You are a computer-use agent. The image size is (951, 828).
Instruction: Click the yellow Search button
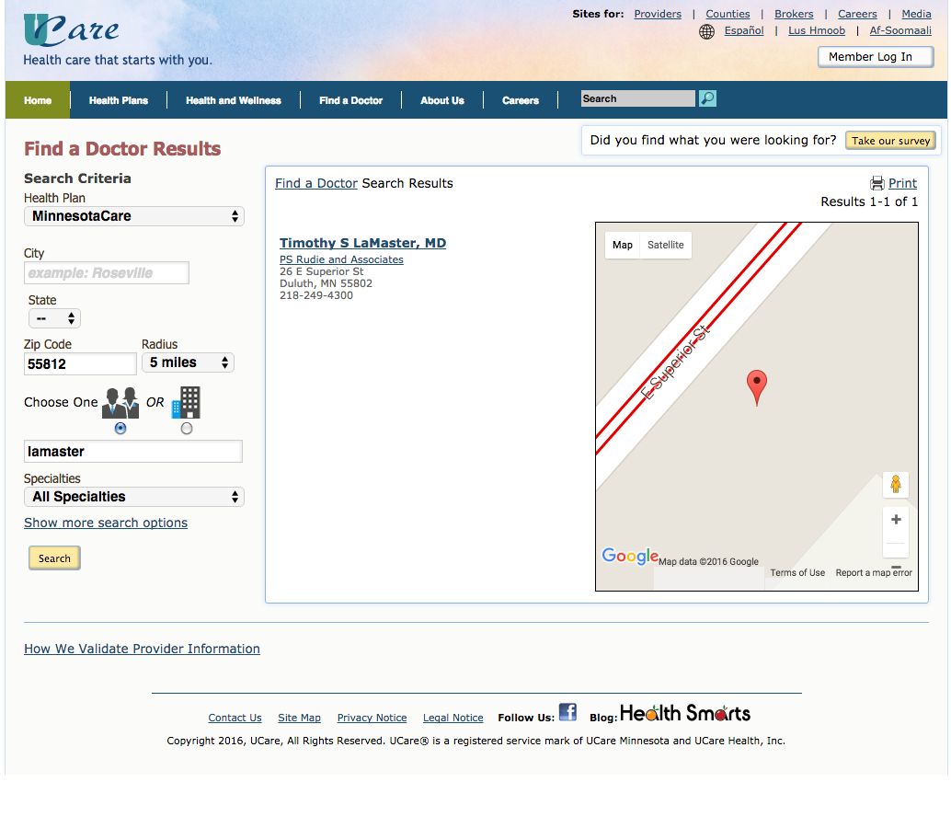54,558
